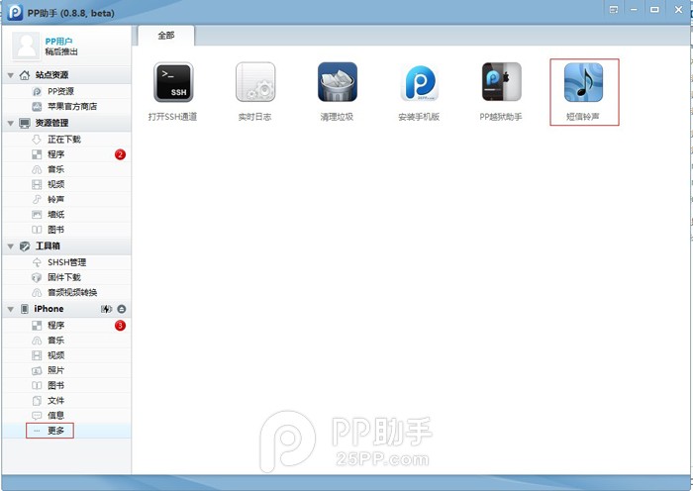Screen dimensions: 693x491
Task: Open the SSH tunnel tool icon
Action: 173,82
